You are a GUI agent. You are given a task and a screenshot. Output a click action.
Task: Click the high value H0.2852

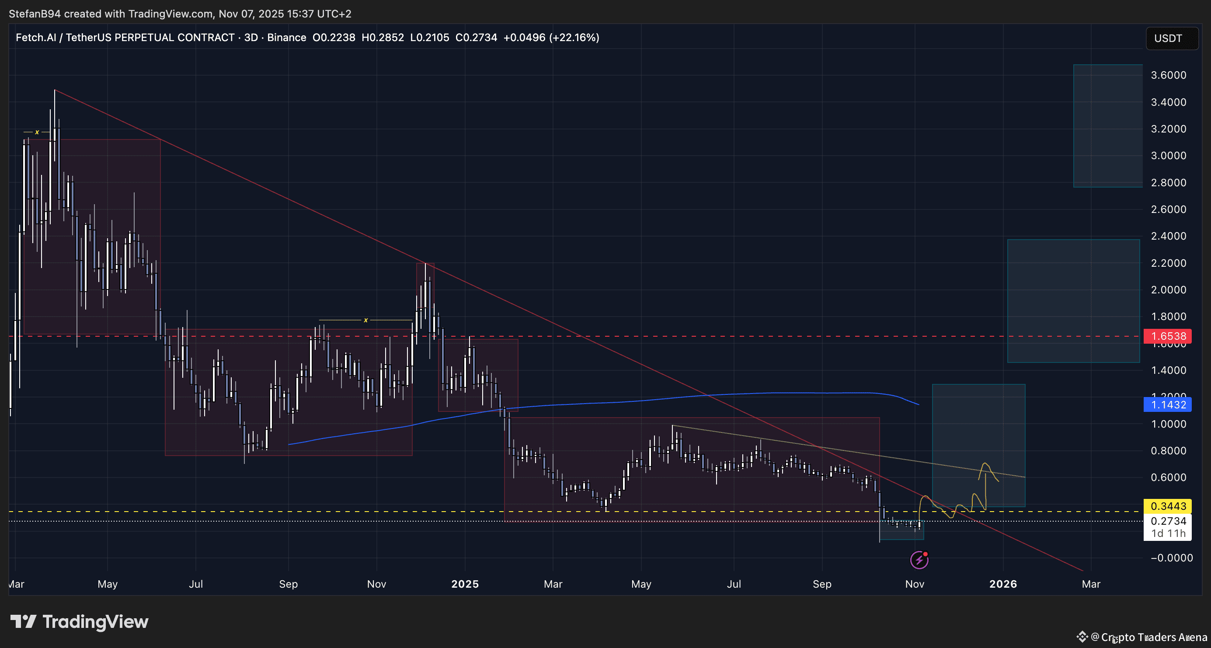pos(383,38)
